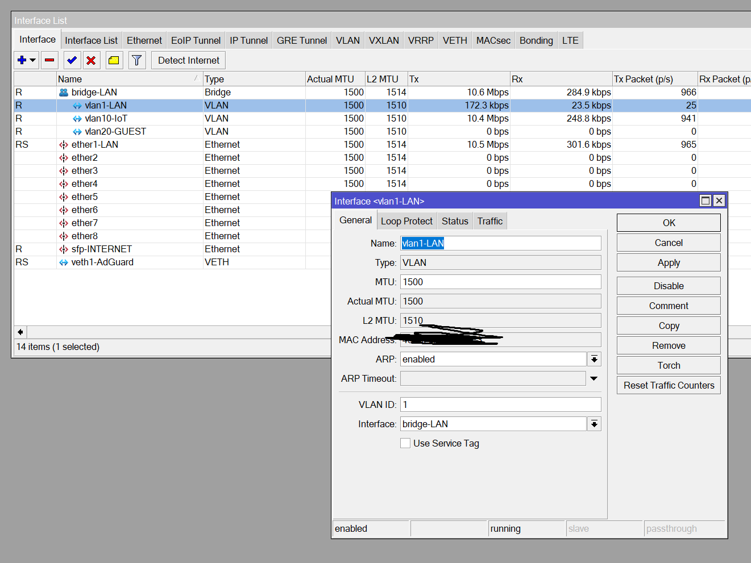Click the yellow Comment note icon

[114, 60]
